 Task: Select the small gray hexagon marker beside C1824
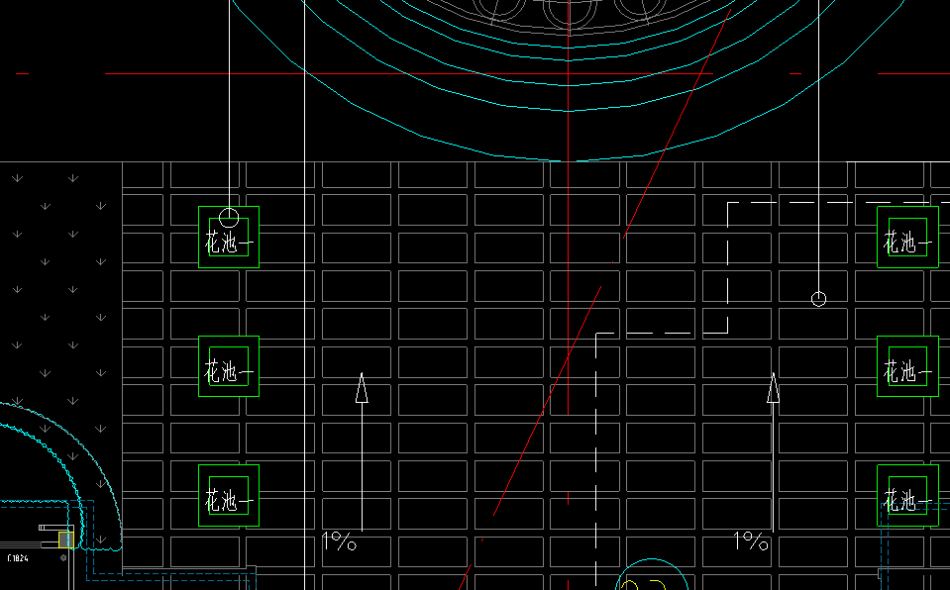(63, 558)
